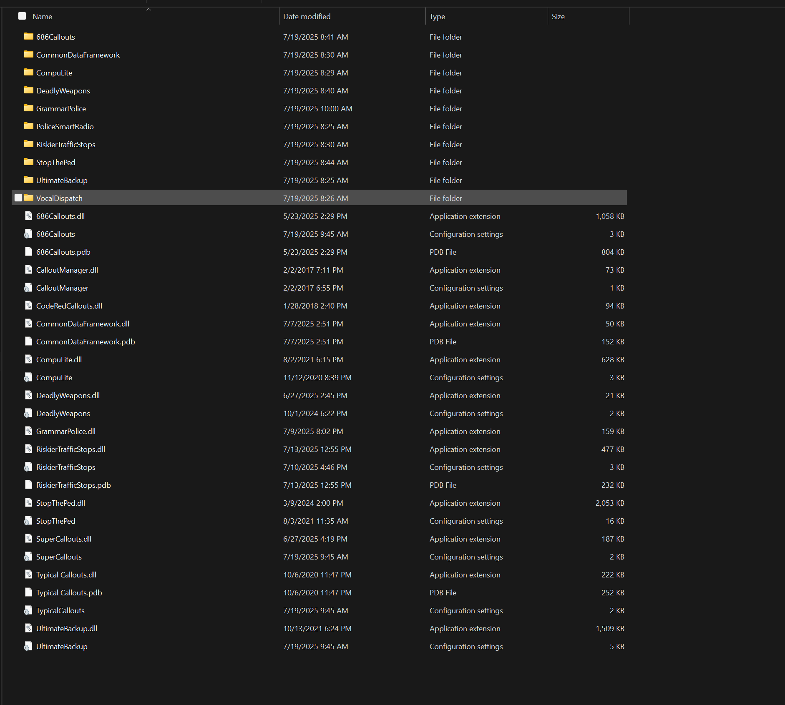Click the 3/9/2024 2:00 PM date
Image resolution: width=785 pixels, height=705 pixels.
click(313, 503)
